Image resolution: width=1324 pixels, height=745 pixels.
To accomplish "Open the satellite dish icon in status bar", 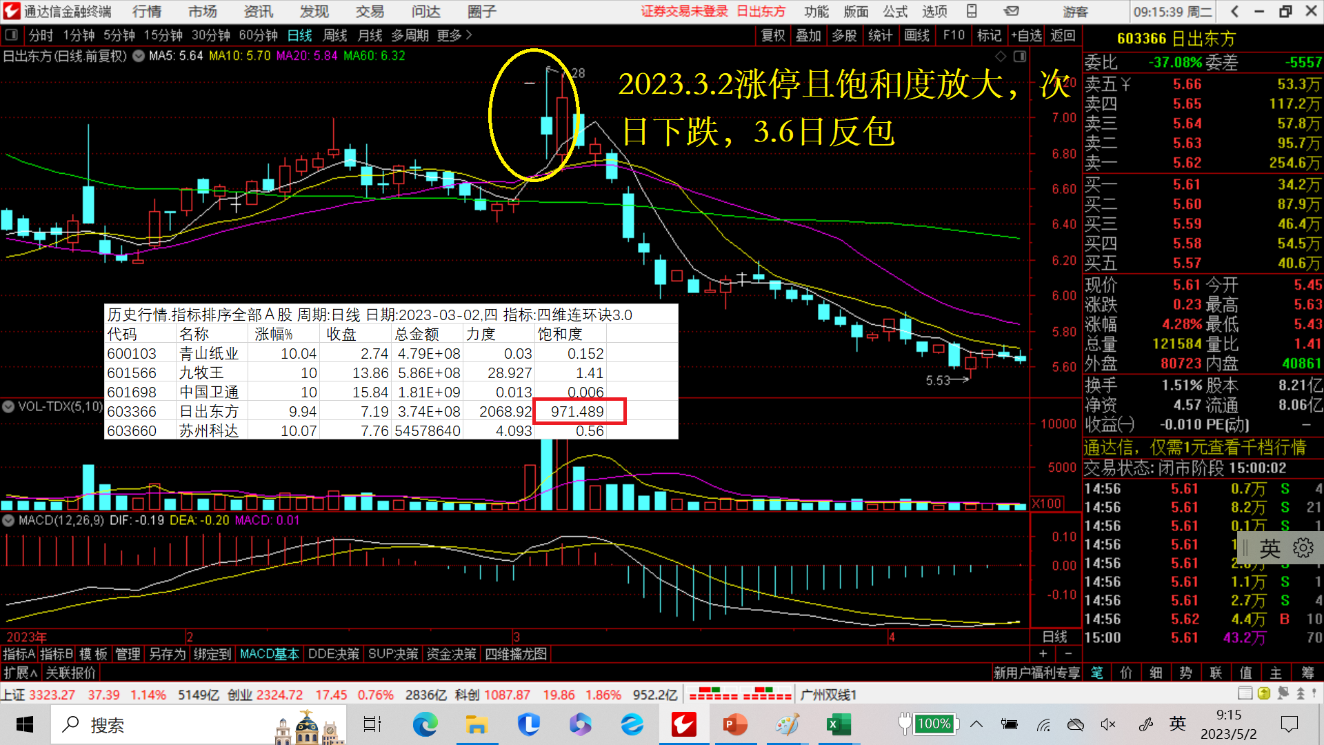I will point(1283,693).
